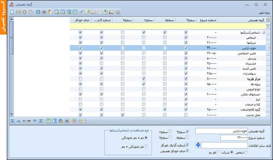Click the سطح۷ column header
273x160 pixels.
coord(123,20)
